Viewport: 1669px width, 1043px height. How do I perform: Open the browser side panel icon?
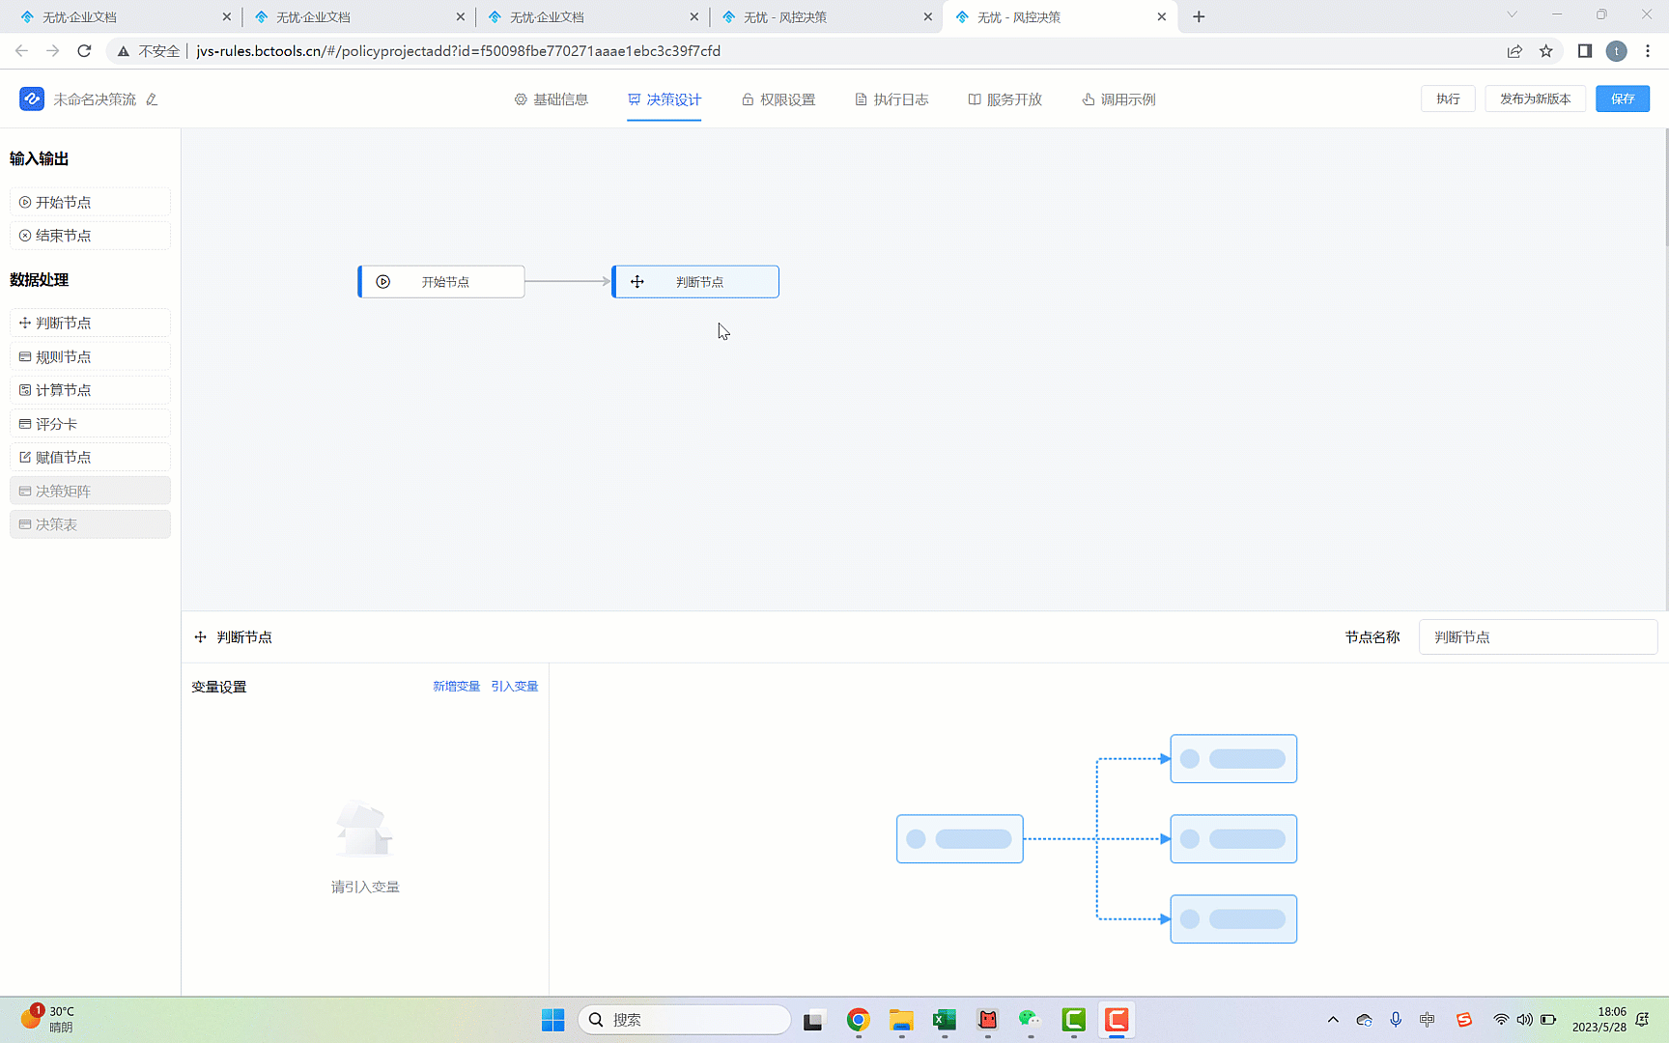(1585, 51)
